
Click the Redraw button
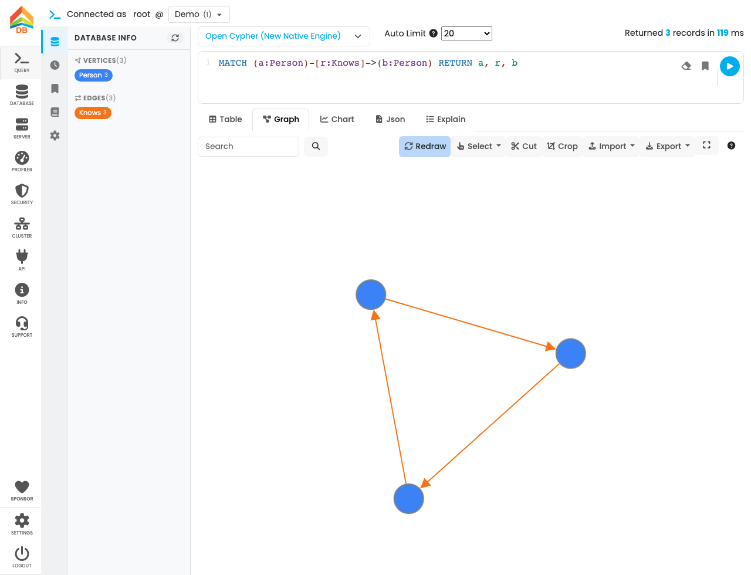(425, 146)
